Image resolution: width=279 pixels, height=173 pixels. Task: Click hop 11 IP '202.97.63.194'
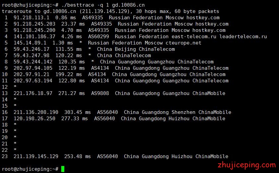pyautogui.click(x=33, y=81)
